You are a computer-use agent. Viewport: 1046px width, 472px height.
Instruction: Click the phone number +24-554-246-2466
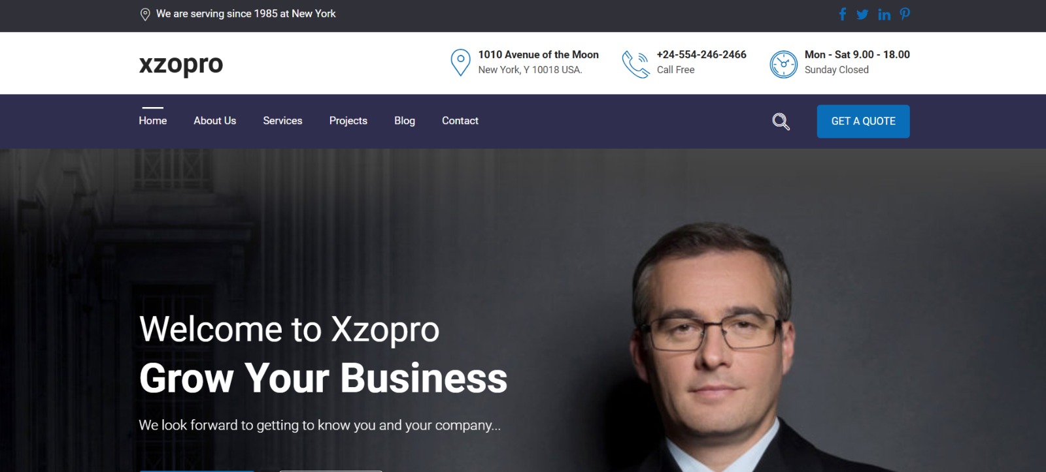pos(701,55)
